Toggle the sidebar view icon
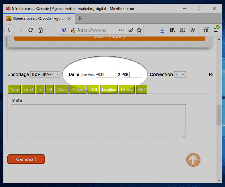Viewport: 225px width, 187px height. [x=183, y=30]
